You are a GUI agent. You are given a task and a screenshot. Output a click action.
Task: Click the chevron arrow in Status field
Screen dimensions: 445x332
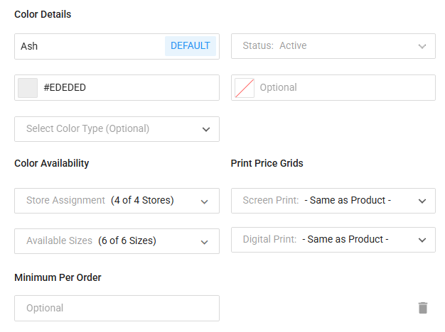(422, 46)
